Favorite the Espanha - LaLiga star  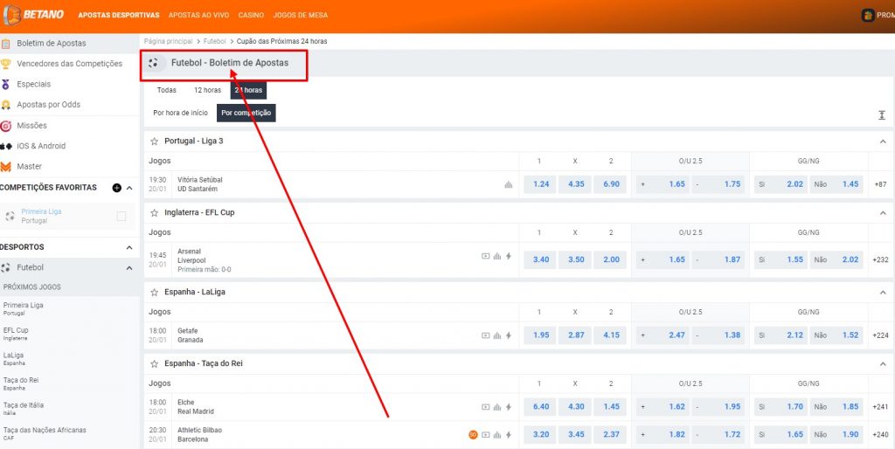[x=154, y=292]
